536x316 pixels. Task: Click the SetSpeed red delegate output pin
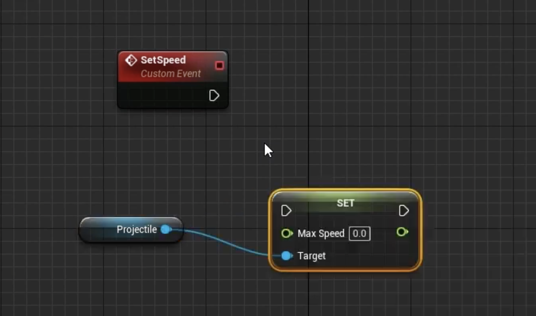219,65
